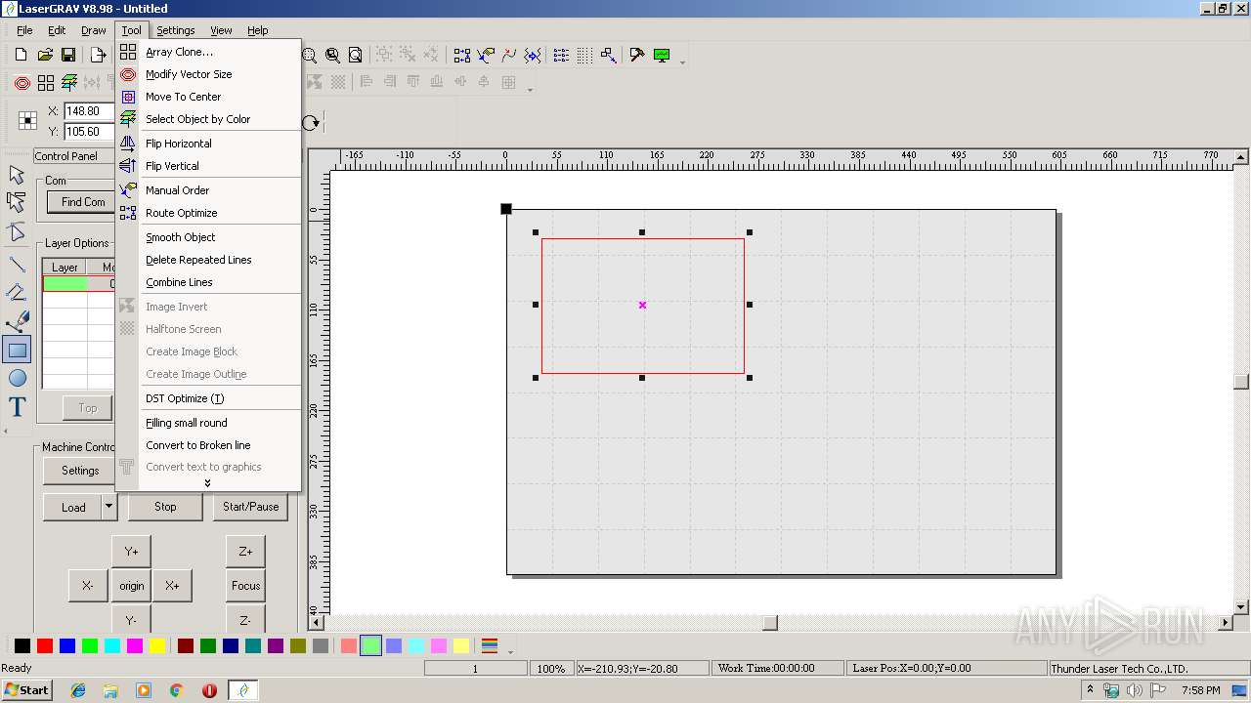
Task: Click the anchor reference point grid icon
Action: 27,121
